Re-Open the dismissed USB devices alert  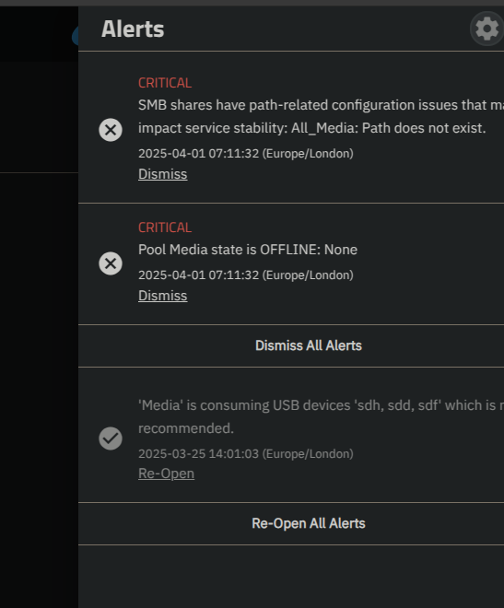[x=167, y=474]
